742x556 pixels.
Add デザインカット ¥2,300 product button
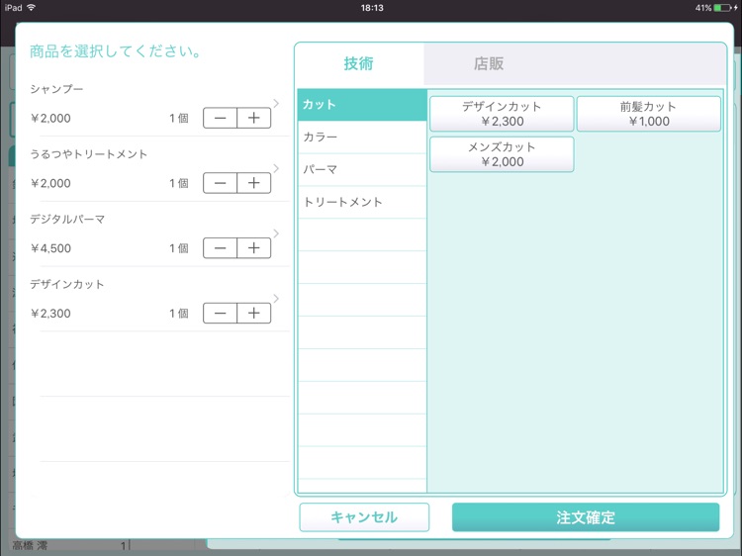coord(502,114)
